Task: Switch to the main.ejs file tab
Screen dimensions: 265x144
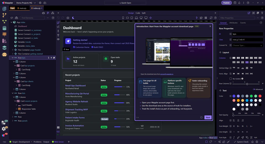Action: click(x=22, y=8)
